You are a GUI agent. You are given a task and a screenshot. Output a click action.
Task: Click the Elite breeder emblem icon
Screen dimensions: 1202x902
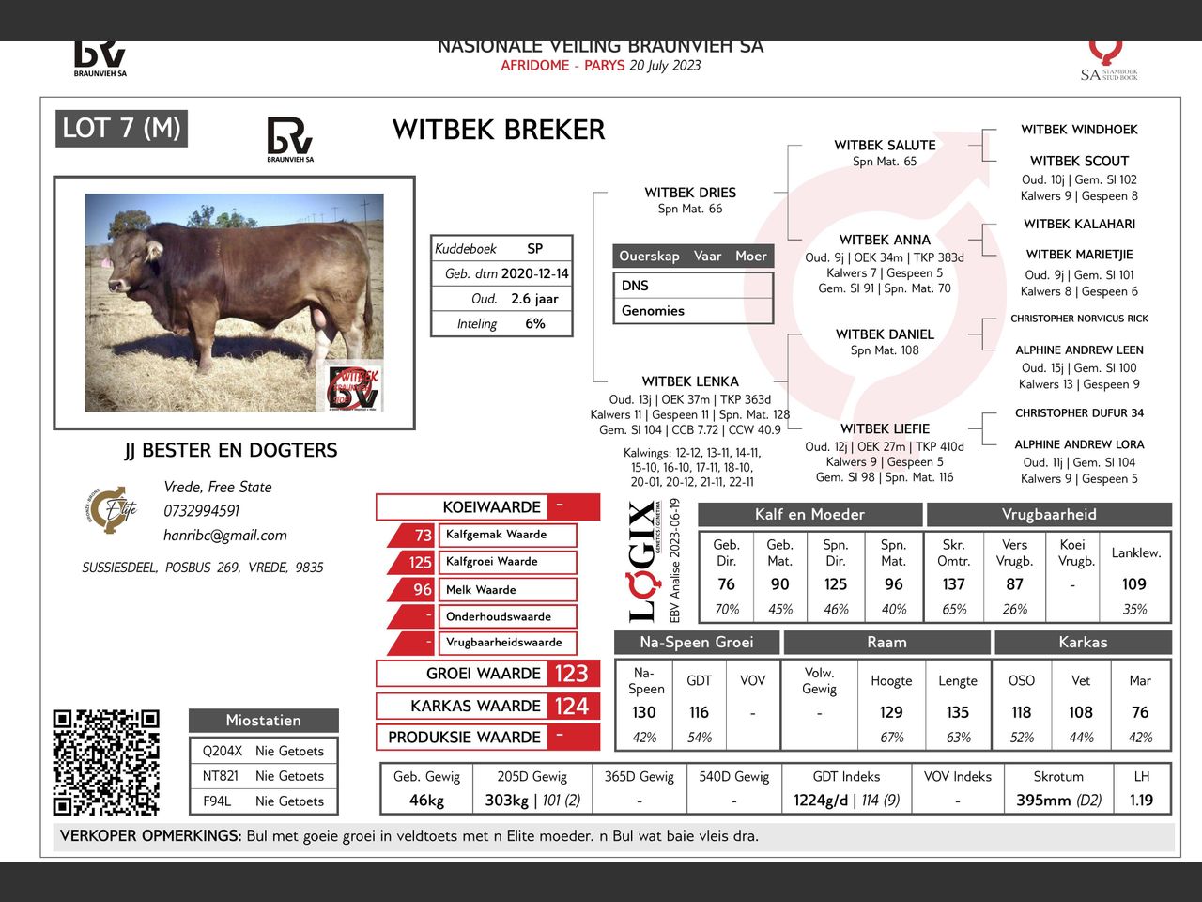[x=112, y=509]
